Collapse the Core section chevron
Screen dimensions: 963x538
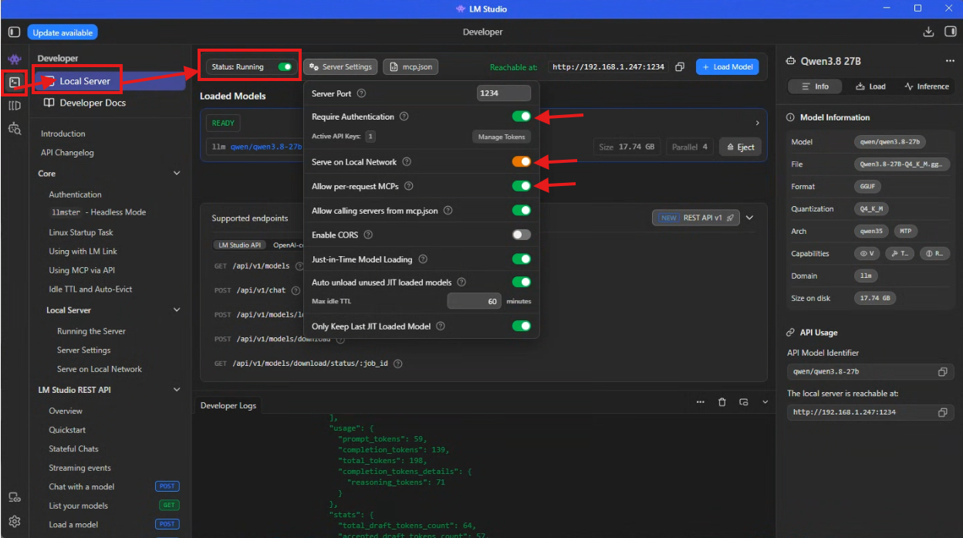point(177,174)
